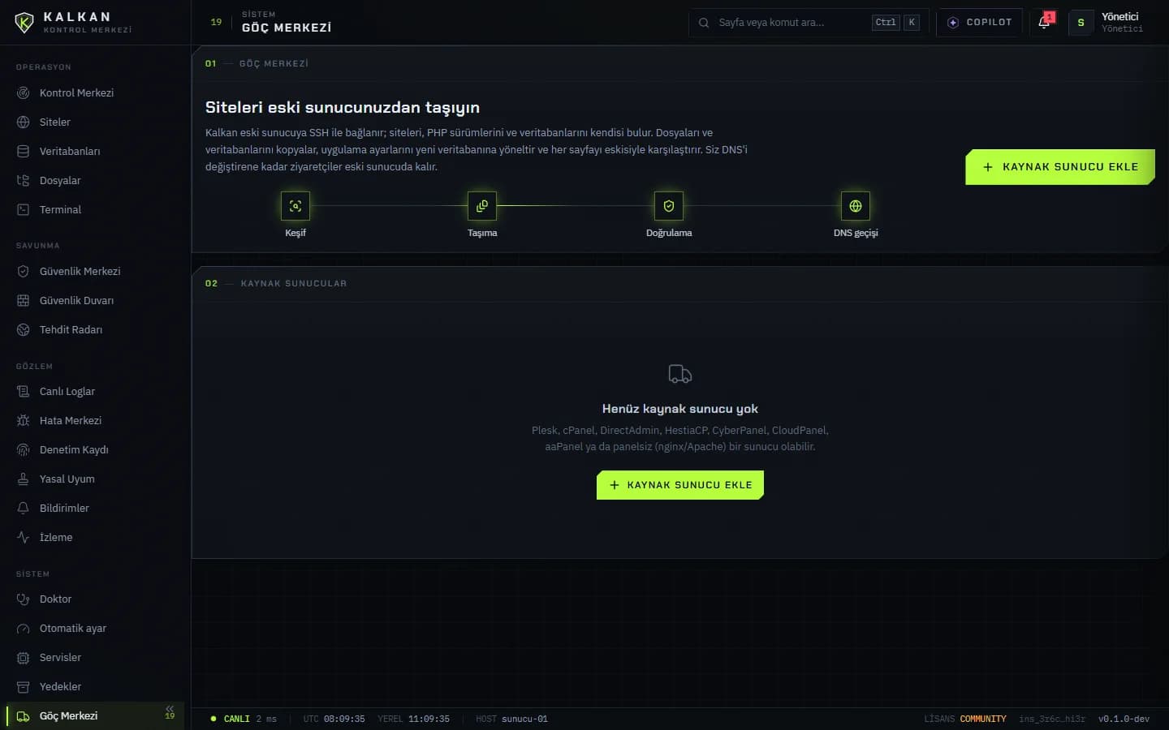Image resolution: width=1169 pixels, height=730 pixels.
Task: Open Güvenlik Duvarı settings
Action: 95,300
